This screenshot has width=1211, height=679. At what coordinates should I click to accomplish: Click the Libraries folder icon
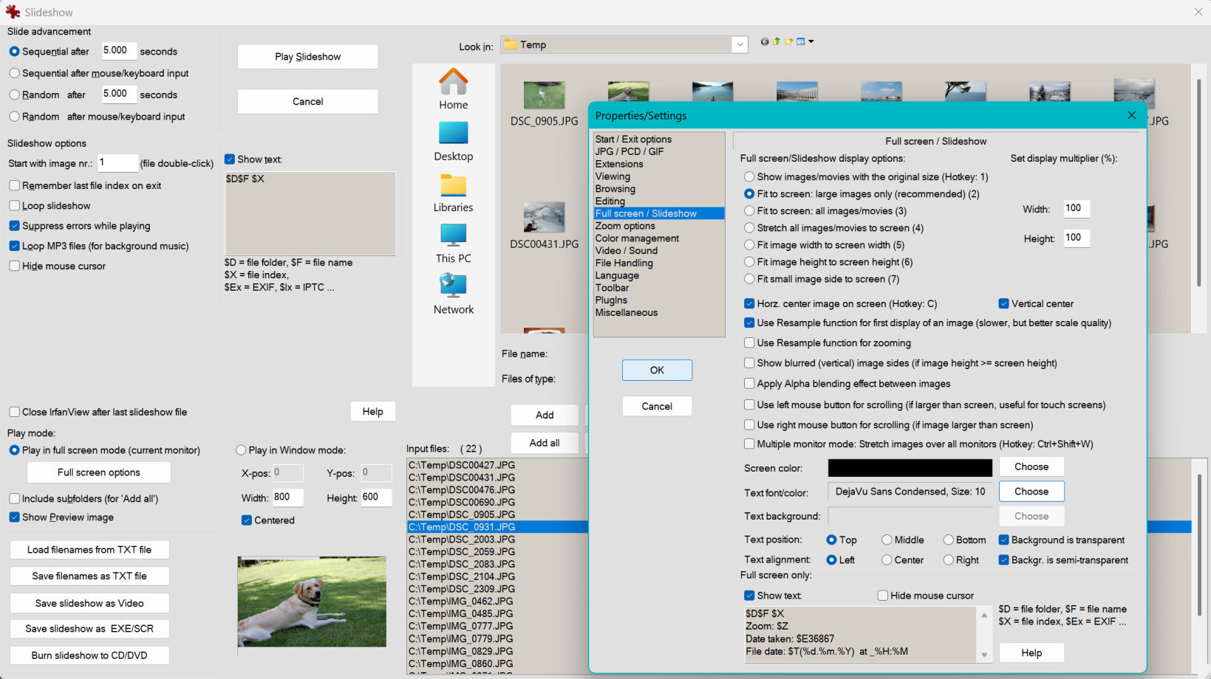(453, 185)
